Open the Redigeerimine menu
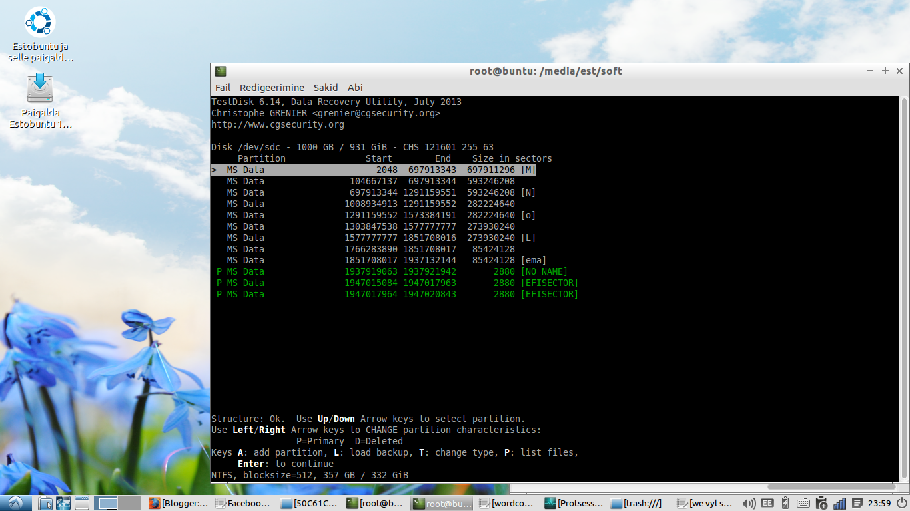 272,88
